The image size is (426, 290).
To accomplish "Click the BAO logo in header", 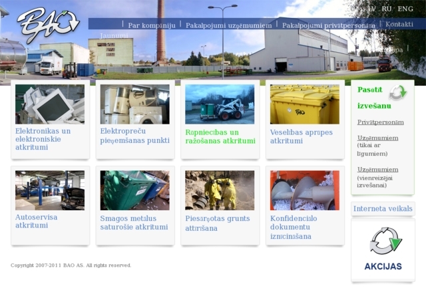I will click(48, 25).
